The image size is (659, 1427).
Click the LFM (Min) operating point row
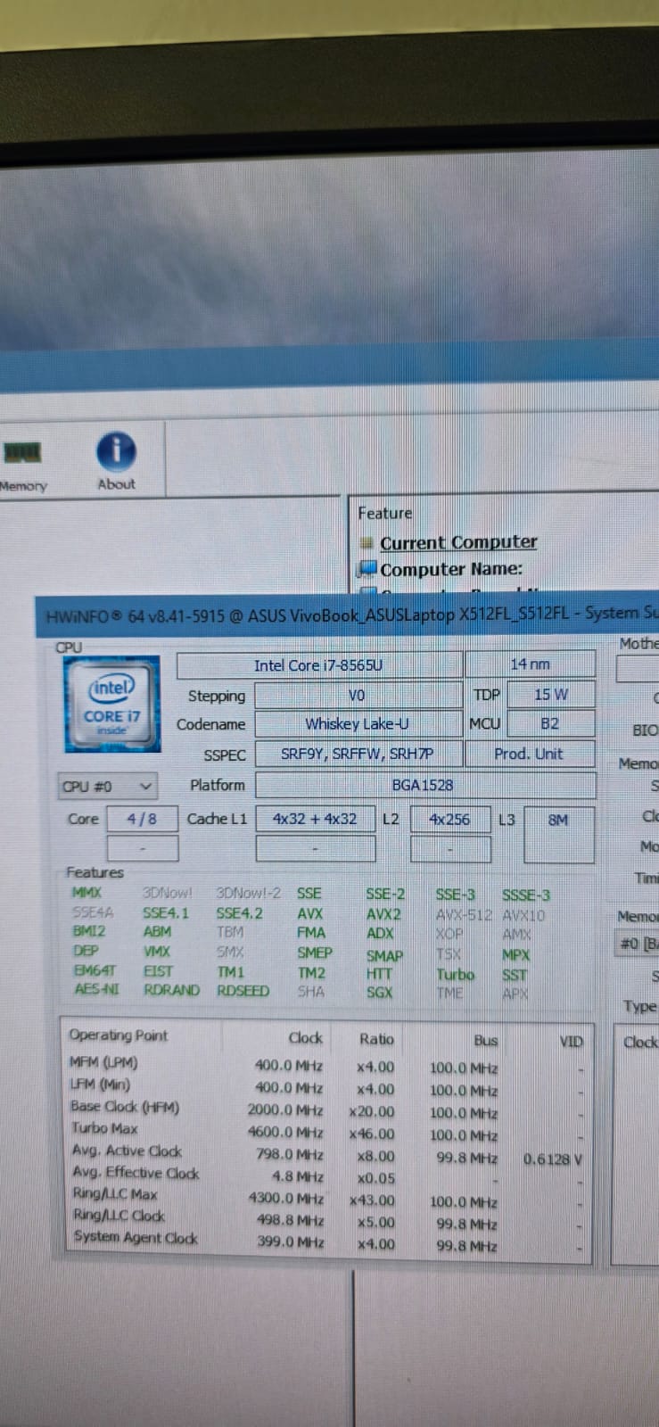[326, 1087]
